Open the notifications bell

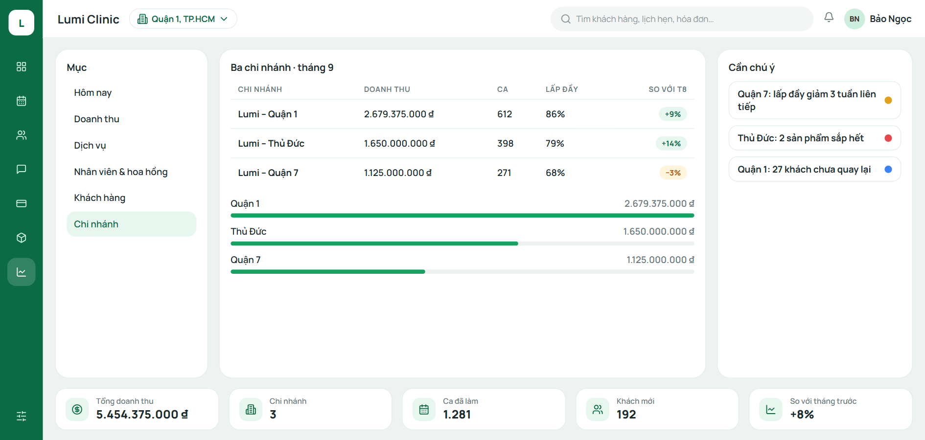[x=829, y=18]
